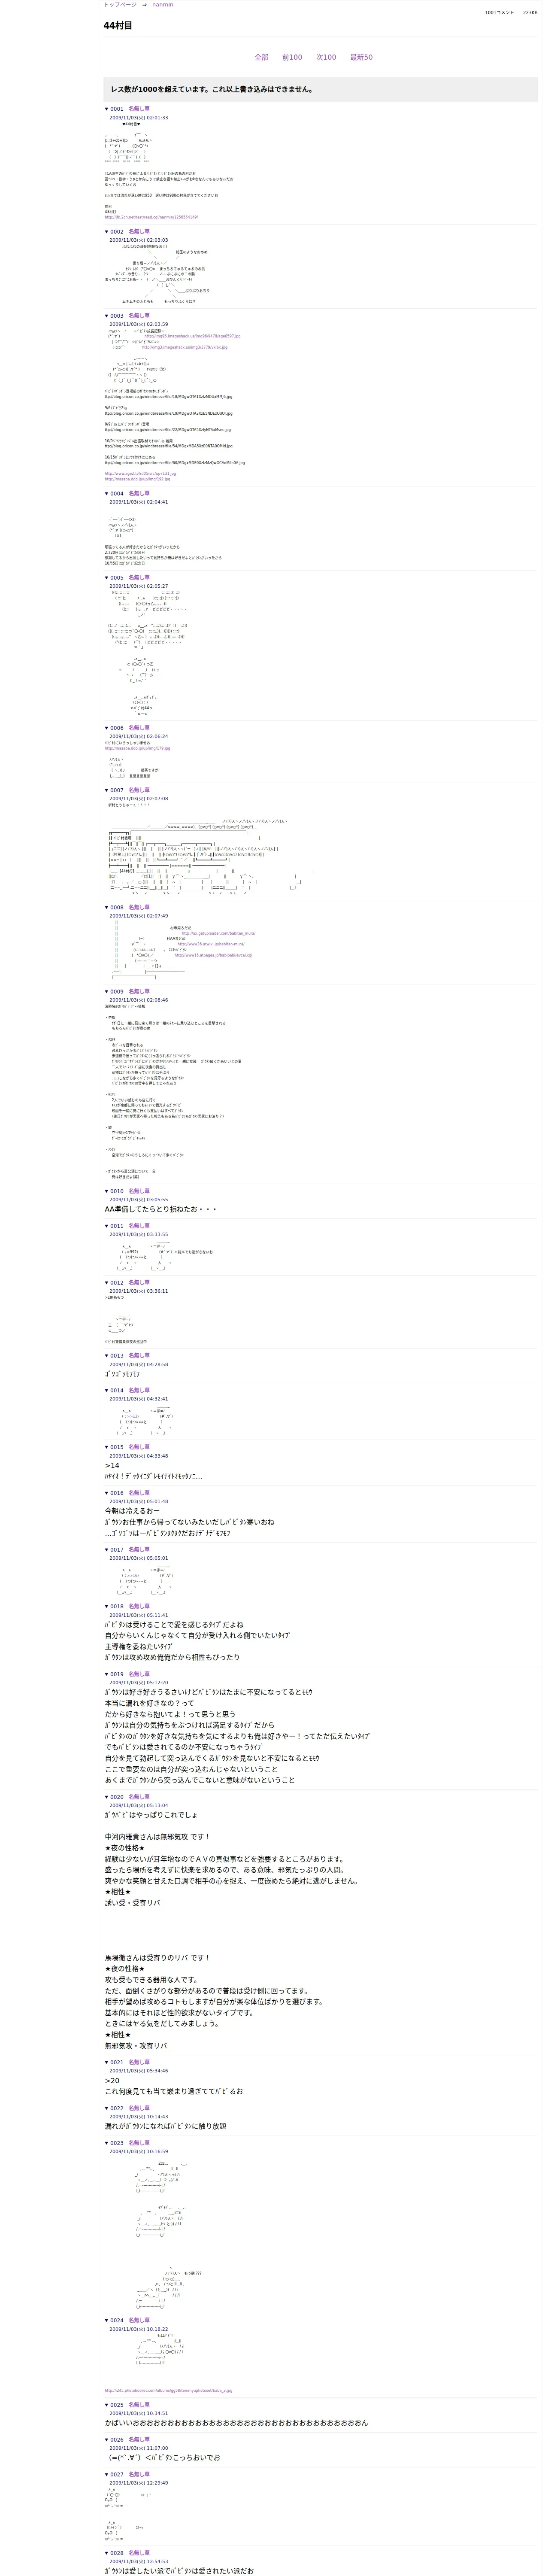Collapse post 0007 with its triangle
Viewport: 551px width, 2576px height.
107,791
